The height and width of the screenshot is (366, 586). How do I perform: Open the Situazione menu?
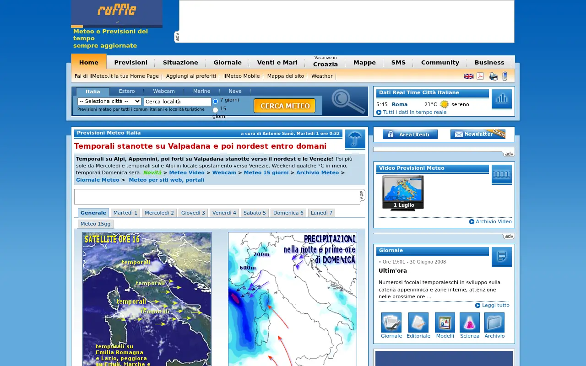tap(180, 63)
